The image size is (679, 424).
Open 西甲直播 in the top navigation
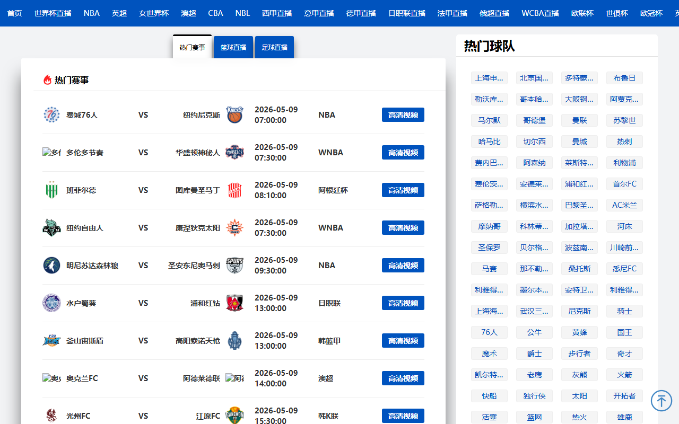[x=277, y=13]
